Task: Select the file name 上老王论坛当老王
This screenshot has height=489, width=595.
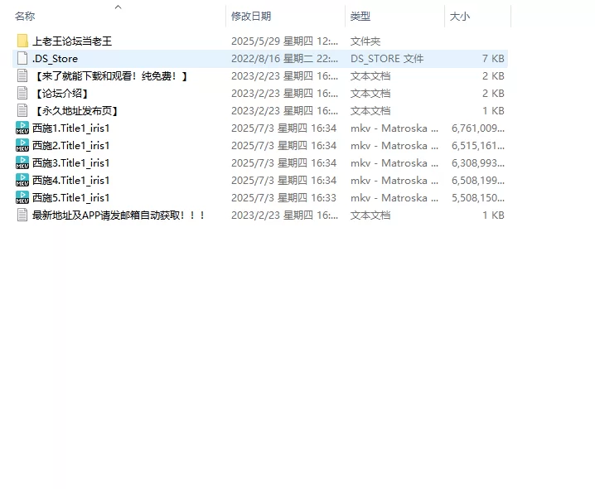Action: point(72,41)
